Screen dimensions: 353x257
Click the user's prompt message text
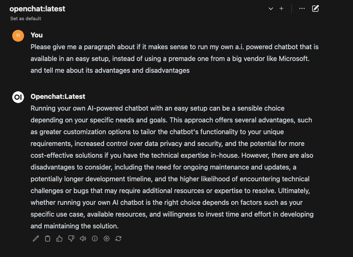[168, 58]
